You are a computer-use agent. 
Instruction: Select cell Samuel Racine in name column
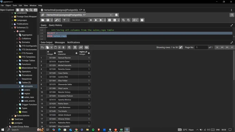coord(67,58)
